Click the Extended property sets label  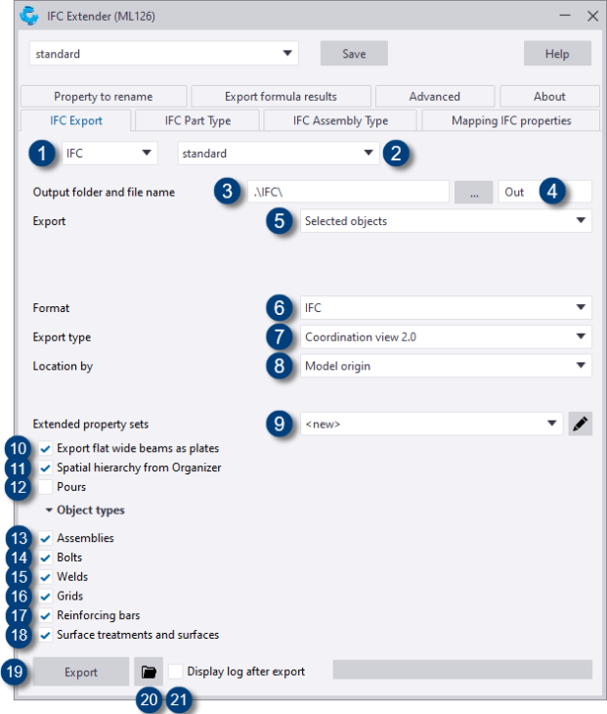pyautogui.click(x=91, y=424)
